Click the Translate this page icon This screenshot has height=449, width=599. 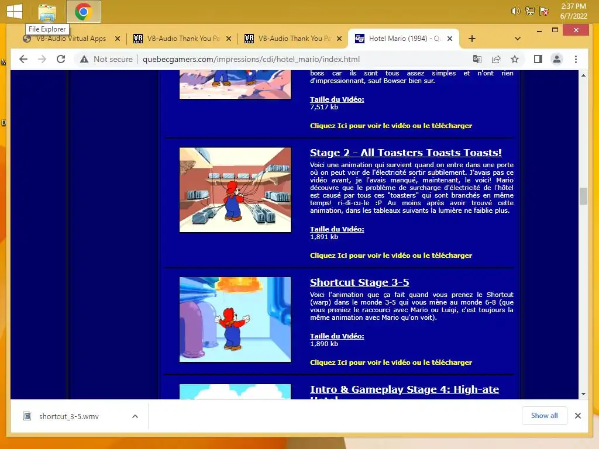click(x=477, y=59)
